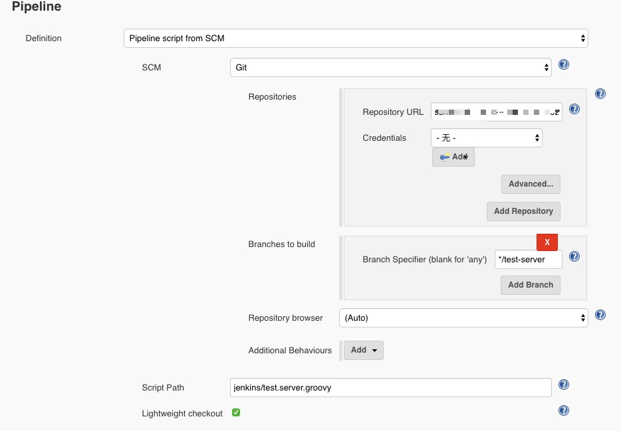Delete branch with red X button

[547, 242]
